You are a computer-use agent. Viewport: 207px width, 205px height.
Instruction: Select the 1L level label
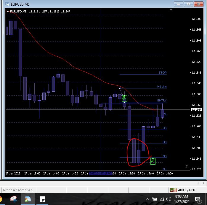pos(165,114)
